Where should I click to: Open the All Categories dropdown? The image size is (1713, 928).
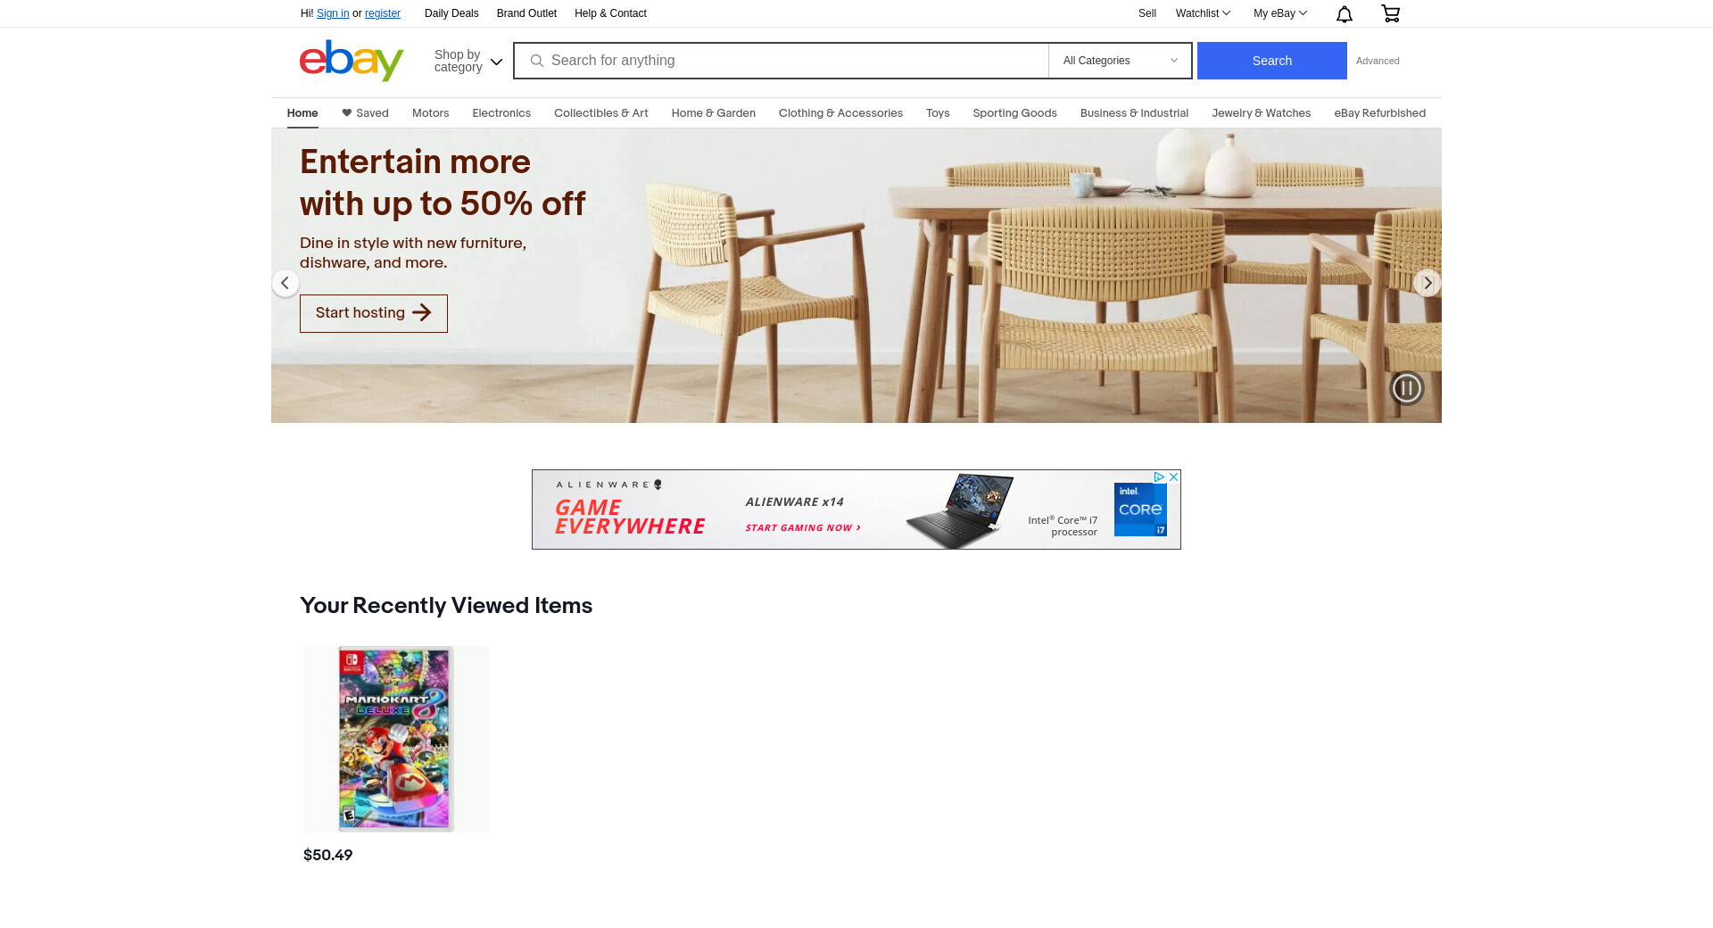(x=1121, y=61)
